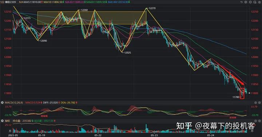Viewport: 262px width, 137px height.
Task: Click the 橡胶2309 contract name
Action: click(11, 2)
